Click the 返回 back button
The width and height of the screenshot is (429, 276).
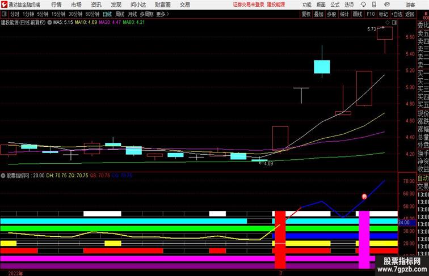[410, 14]
